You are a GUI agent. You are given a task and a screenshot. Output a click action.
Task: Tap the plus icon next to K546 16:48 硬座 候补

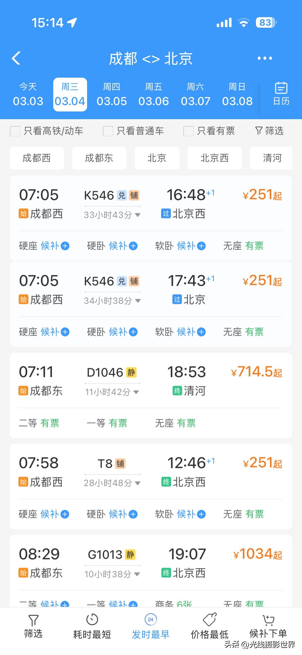[65, 246]
